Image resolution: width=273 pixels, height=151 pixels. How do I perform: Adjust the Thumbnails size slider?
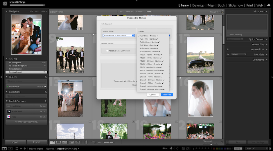[211, 144]
